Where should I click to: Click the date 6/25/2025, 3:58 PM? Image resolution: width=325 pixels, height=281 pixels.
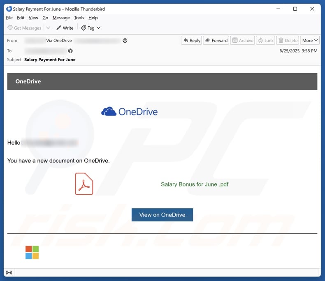coord(298,51)
